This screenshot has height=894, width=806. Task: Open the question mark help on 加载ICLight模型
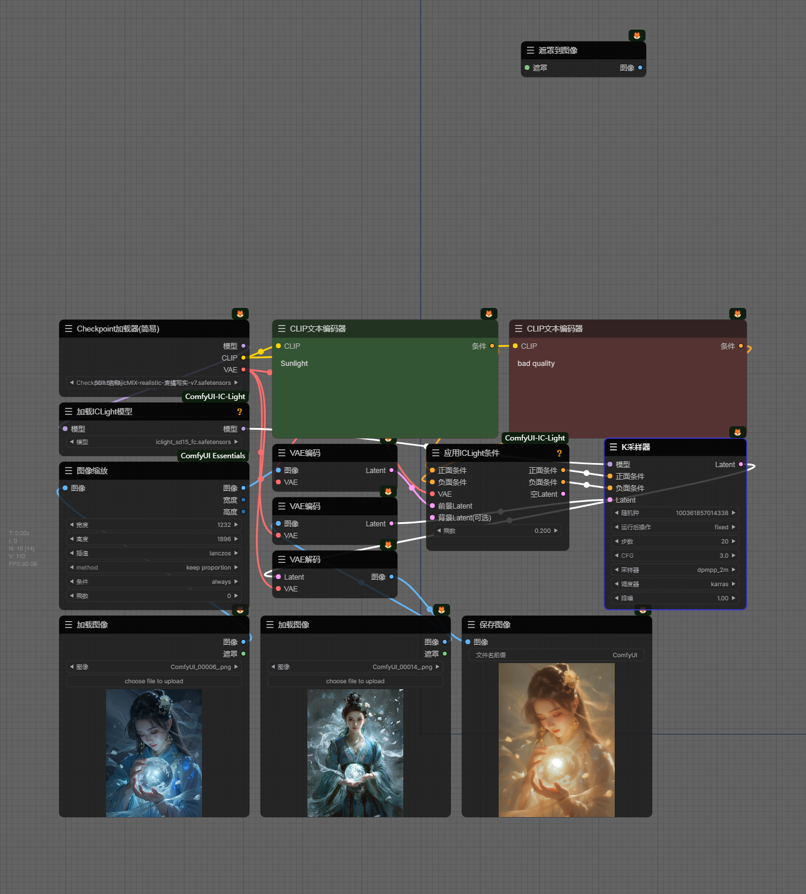(239, 411)
